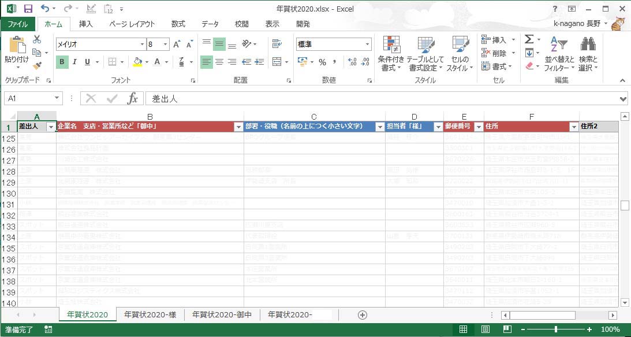Switch to sheet tab 年賀状2020-御中
Viewport: 631px width, 337px height.
tap(222, 314)
